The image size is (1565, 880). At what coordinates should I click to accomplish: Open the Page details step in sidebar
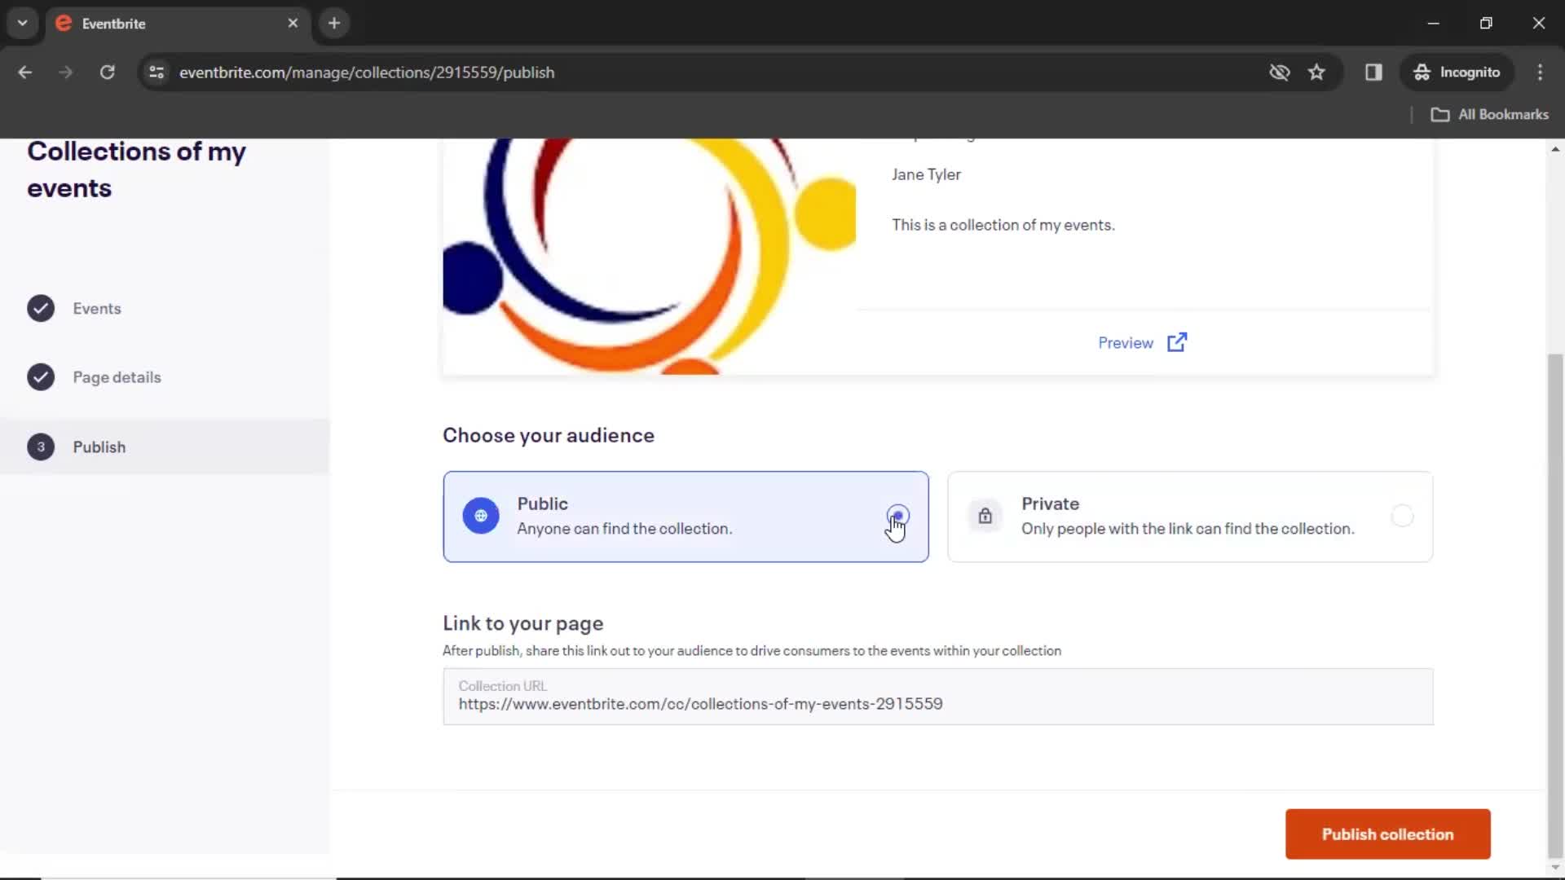[117, 376]
